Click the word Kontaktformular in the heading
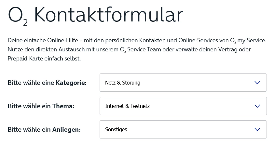The height and width of the screenshot is (145, 275). click(108, 16)
